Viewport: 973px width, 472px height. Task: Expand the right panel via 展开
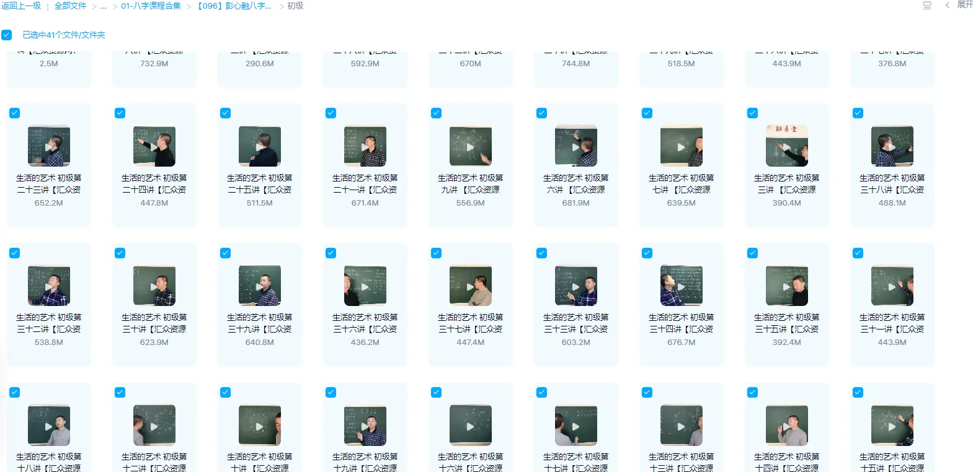point(964,5)
